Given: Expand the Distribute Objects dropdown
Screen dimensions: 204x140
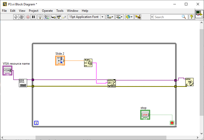Looking at the screenshot, I should pos(119,17).
